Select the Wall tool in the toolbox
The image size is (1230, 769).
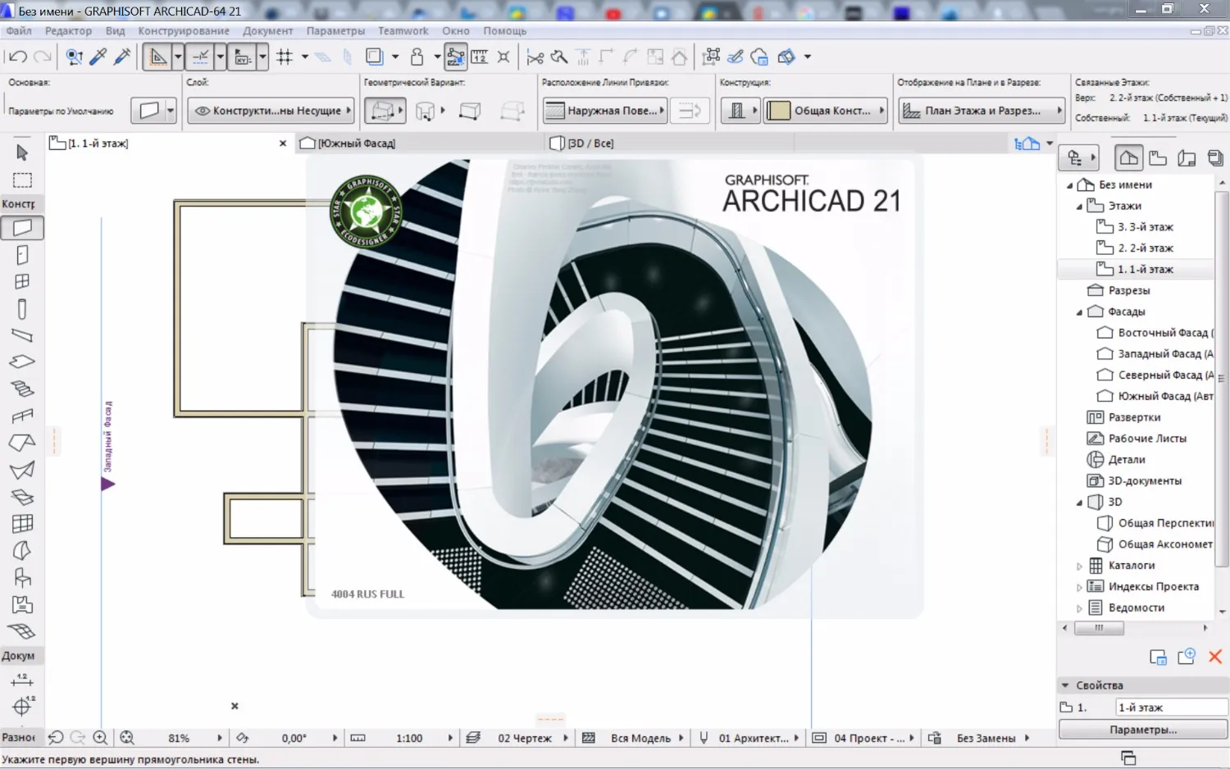[22, 228]
